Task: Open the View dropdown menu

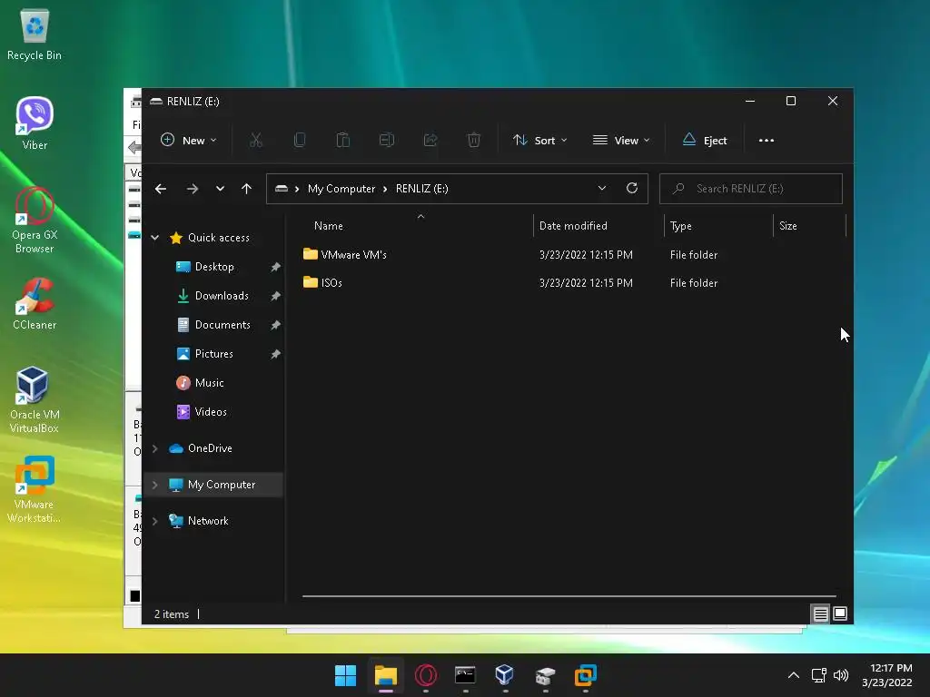Action: pos(621,141)
